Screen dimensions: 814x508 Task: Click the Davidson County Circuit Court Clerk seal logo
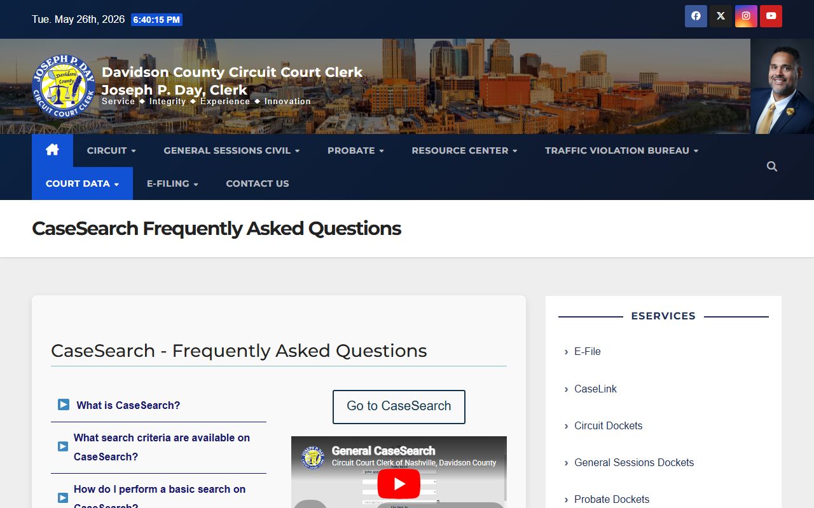click(64, 86)
